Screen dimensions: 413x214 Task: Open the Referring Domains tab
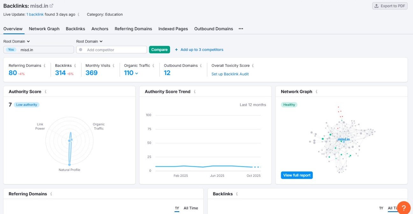(133, 29)
